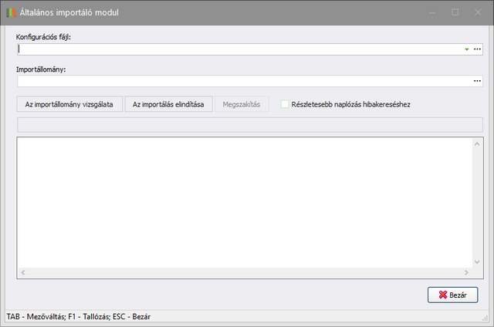494x327 pixels.
Task: Click the Megszakítás button
Action: [242, 104]
